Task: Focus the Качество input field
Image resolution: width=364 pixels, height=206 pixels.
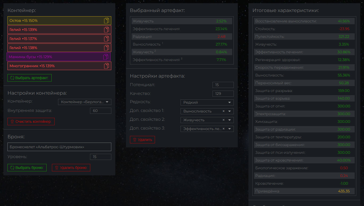Action: pos(223,94)
